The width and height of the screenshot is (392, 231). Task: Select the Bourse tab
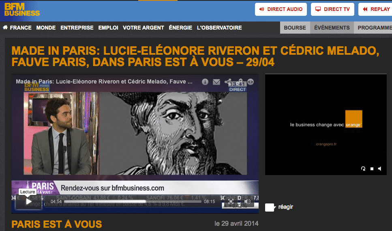(x=295, y=28)
